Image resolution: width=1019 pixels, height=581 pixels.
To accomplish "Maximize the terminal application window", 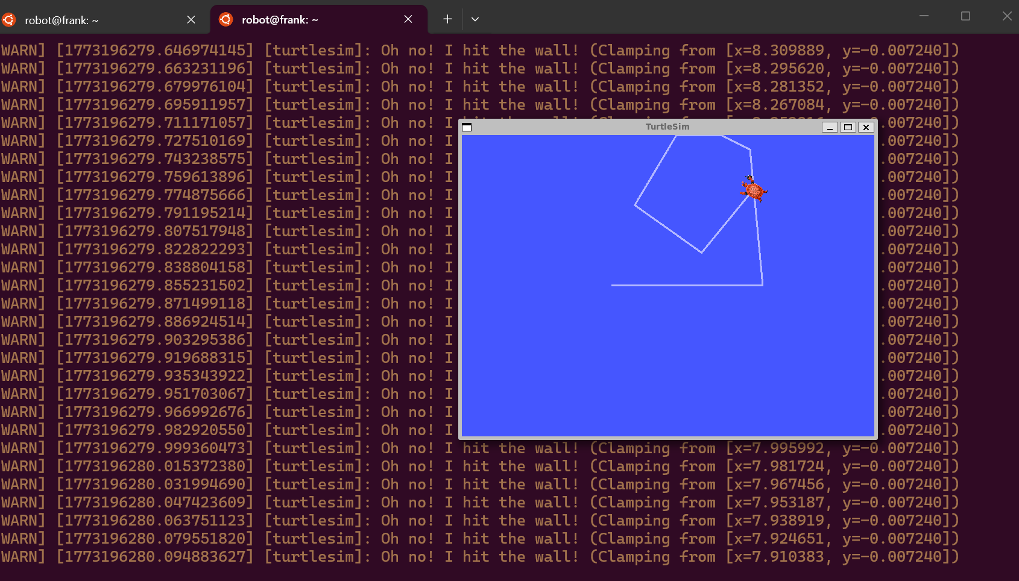I will (x=965, y=16).
